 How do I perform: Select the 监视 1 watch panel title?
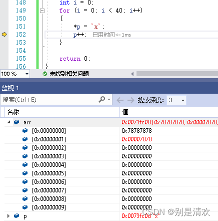click(10, 88)
